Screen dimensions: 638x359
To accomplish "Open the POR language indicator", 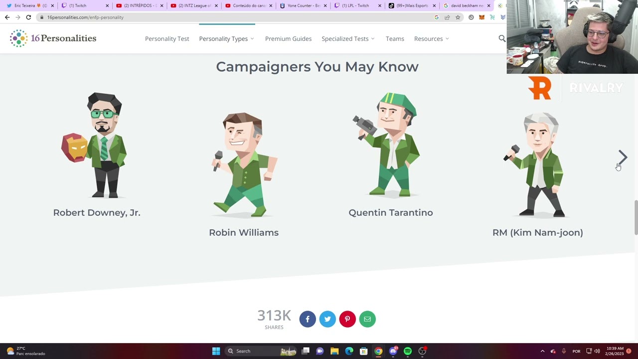I will [576, 351].
